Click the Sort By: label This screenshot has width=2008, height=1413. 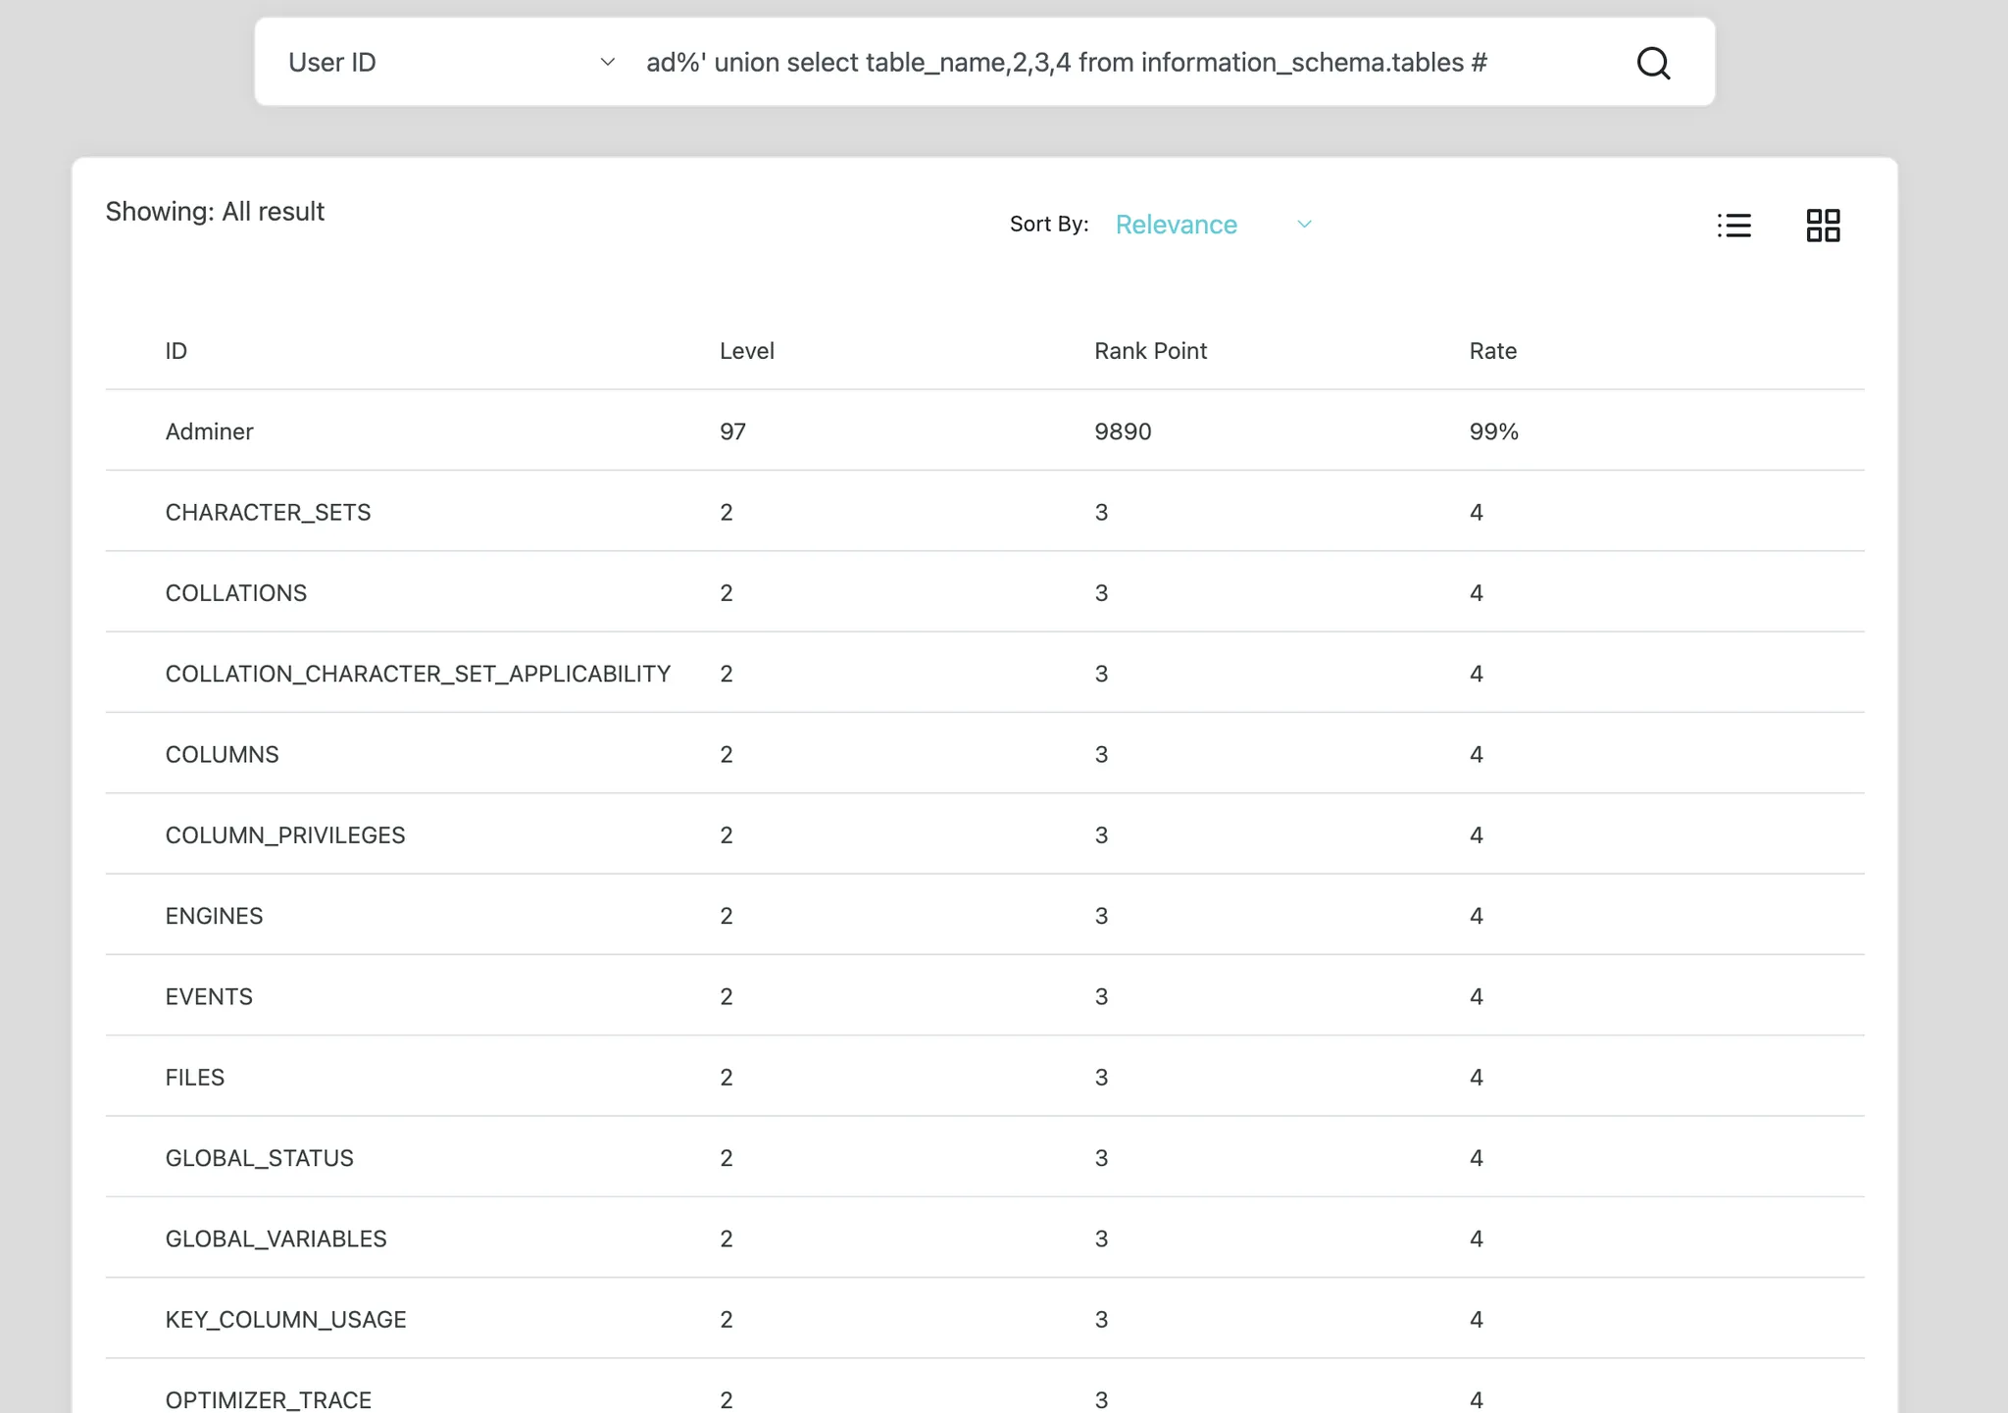tap(1049, 225)
